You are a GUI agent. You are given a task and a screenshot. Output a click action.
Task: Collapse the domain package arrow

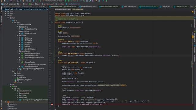click(17, 36)
